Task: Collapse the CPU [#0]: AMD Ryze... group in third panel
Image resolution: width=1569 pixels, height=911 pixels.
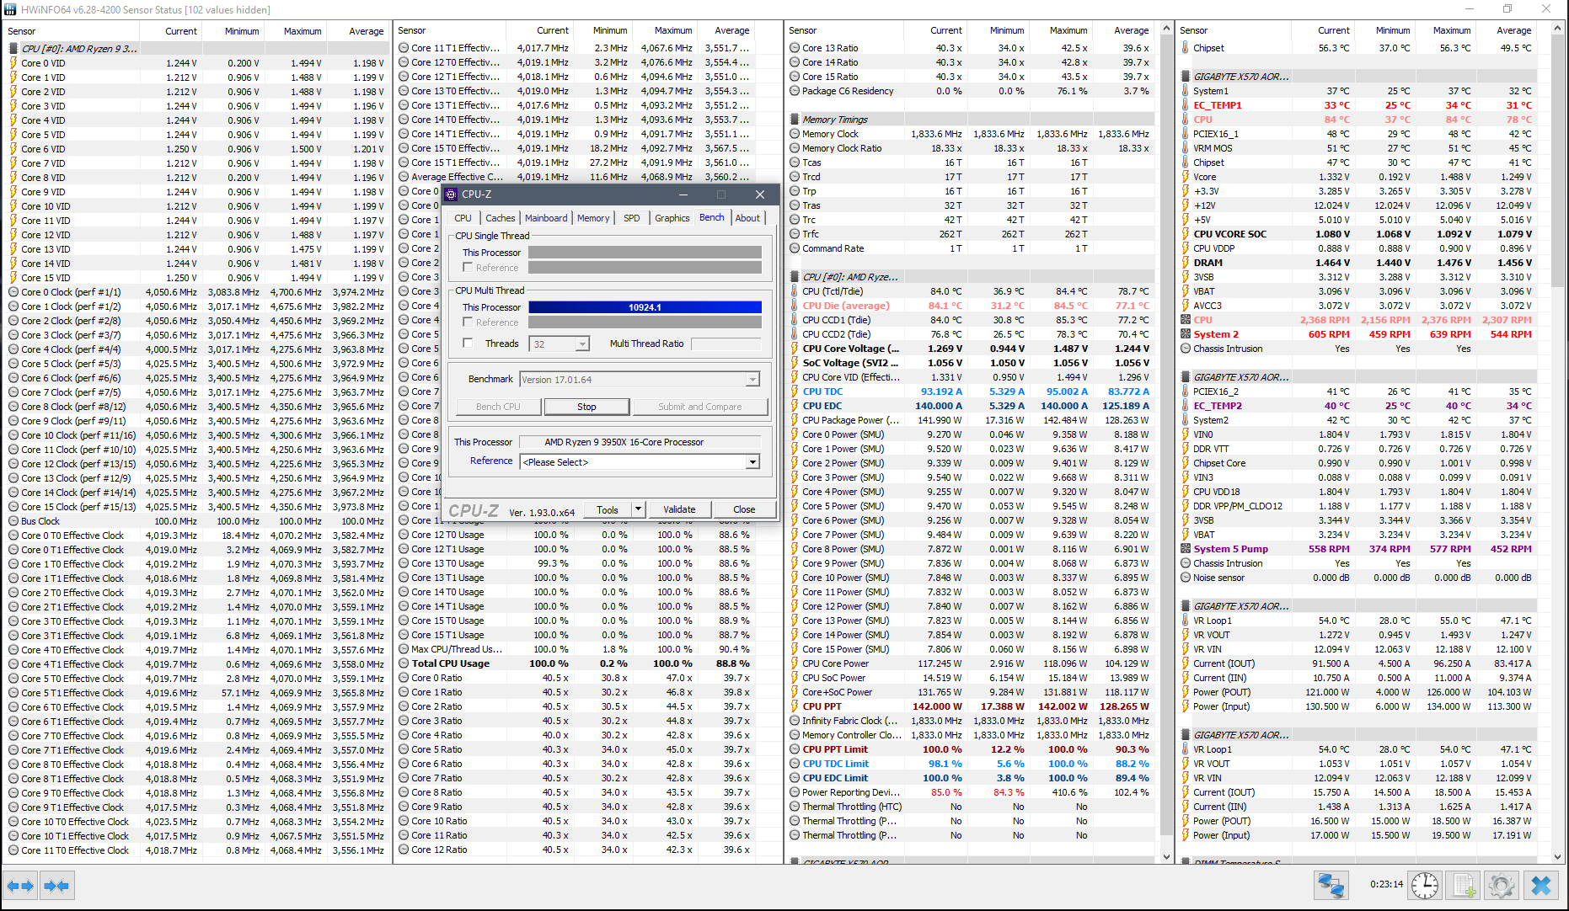Action: (795, 277)
